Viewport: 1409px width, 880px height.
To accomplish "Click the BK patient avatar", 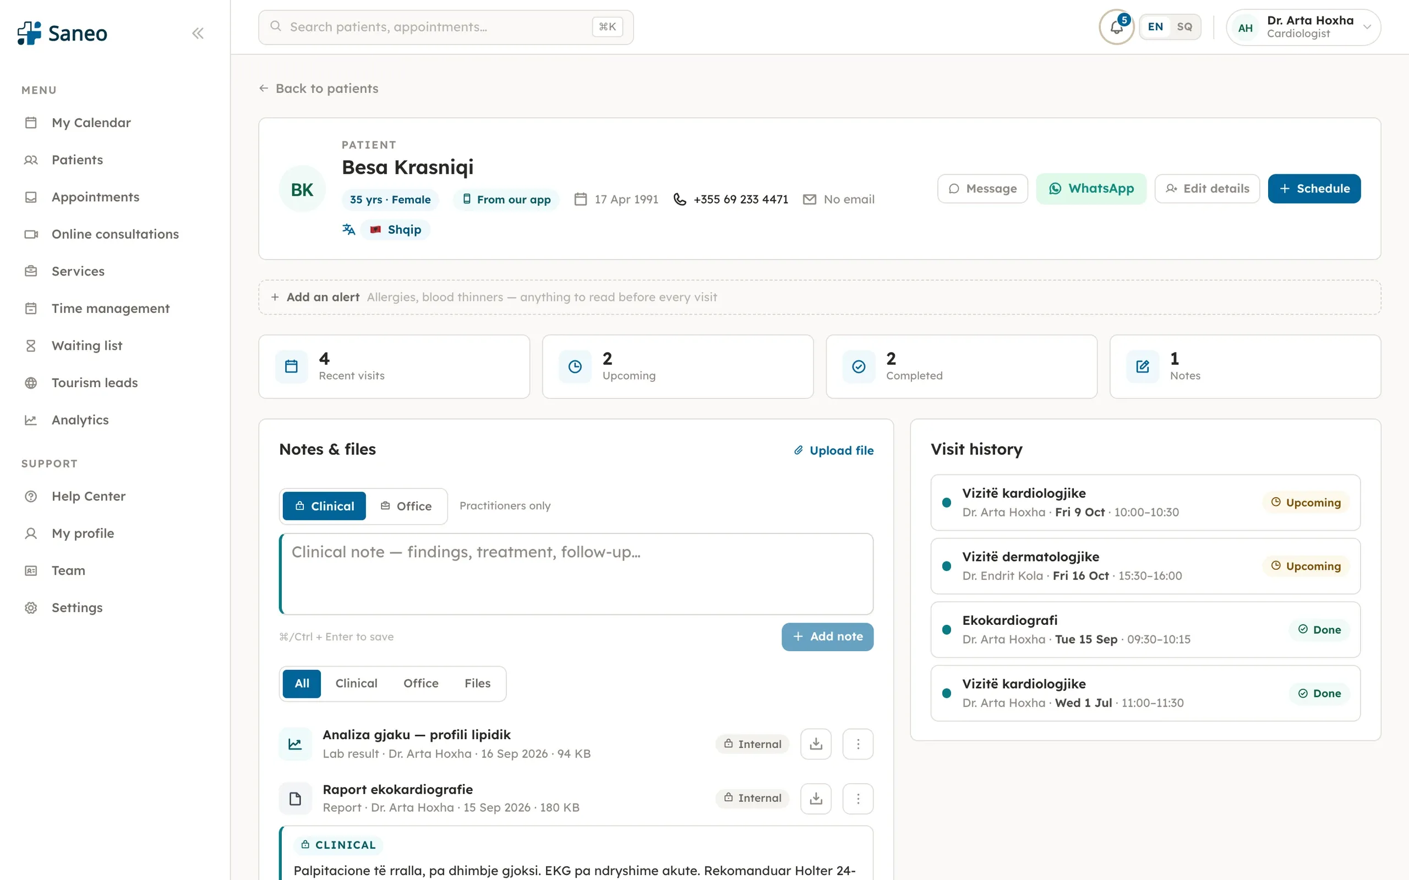I will pyautogui.click(x=302, y=189).
